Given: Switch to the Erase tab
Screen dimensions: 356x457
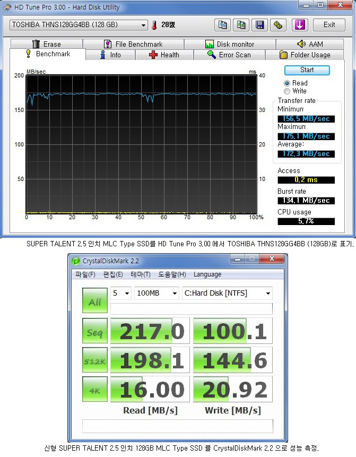Looking at the screenshot, I should click(x=47, y=44).
